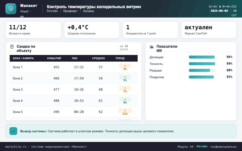Select the Зона 5 row label
Screen dimensions: 242x151
click(x=18, y=112)
